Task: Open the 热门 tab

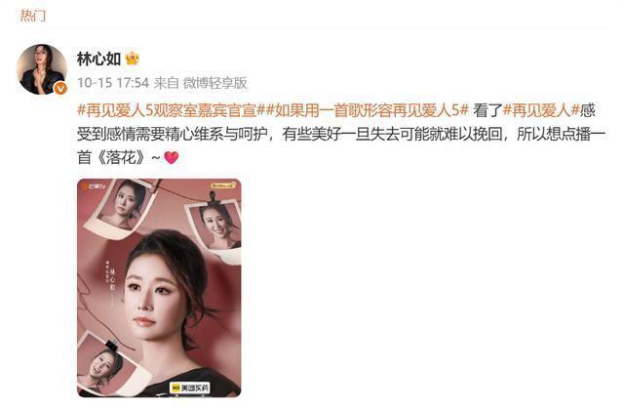Action: (33, 16)
